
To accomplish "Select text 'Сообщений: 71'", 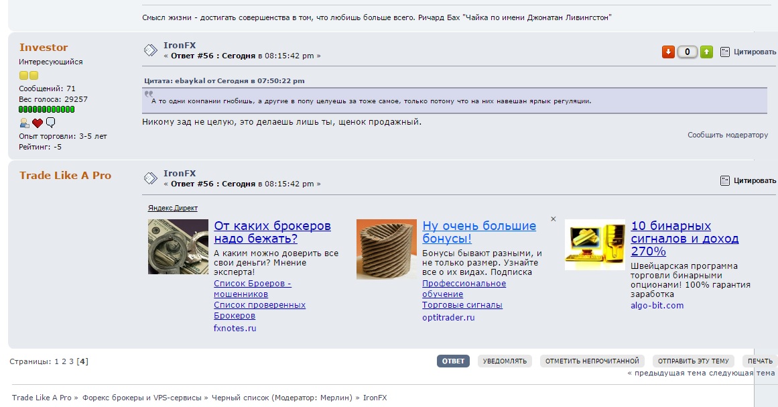I will [x=47, y=89].
